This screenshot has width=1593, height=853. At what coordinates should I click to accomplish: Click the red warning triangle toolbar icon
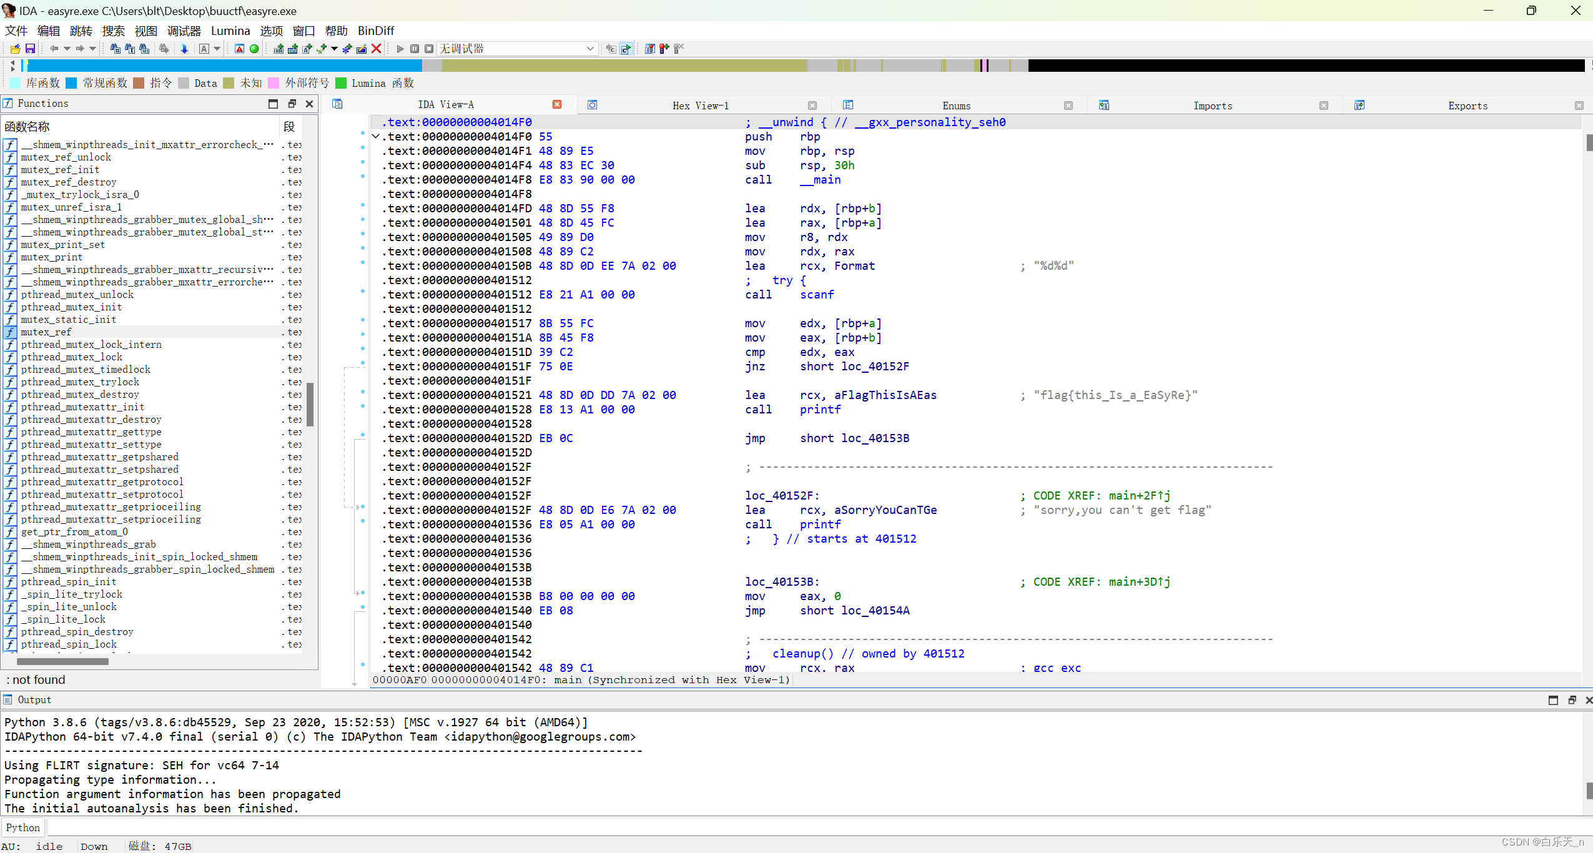(239, 49)
